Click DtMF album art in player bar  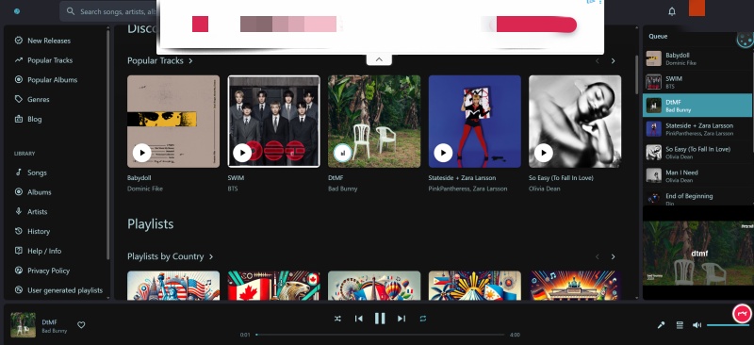click(23, 325)
